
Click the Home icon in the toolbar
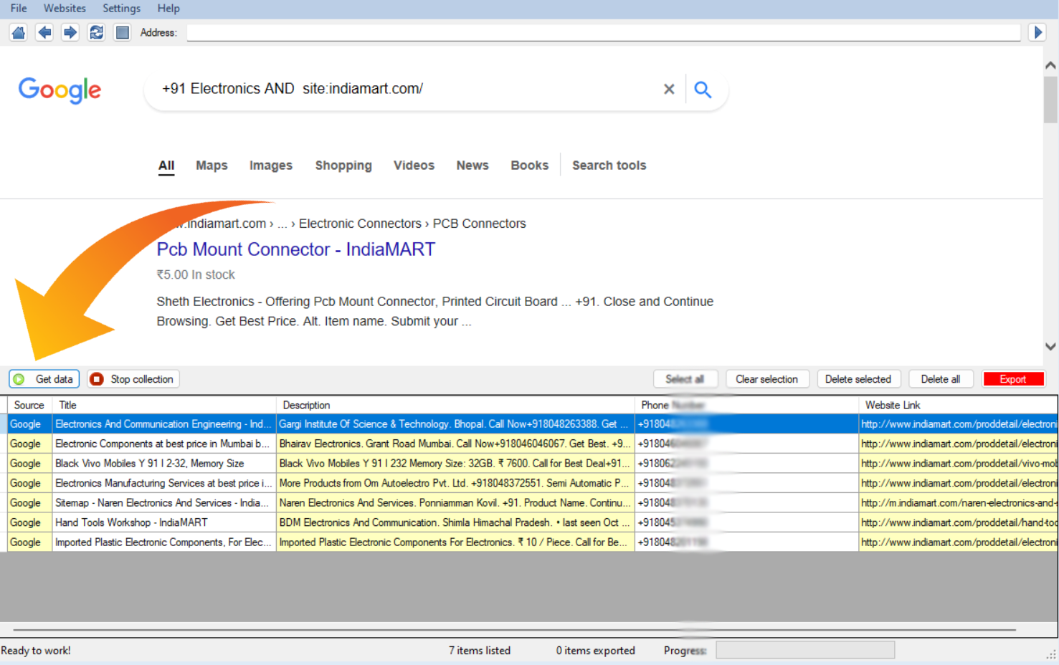(19, 32)
